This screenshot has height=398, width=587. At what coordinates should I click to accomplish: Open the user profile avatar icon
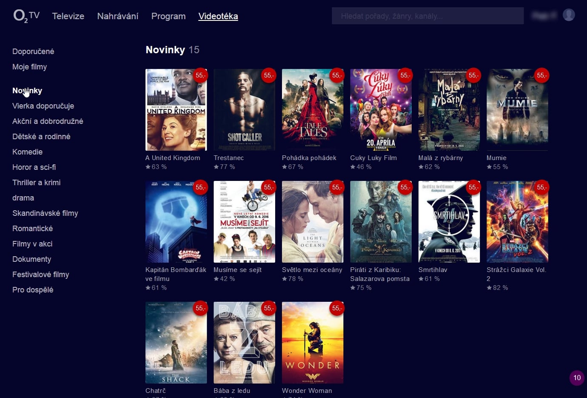click(x=569, y=15)
